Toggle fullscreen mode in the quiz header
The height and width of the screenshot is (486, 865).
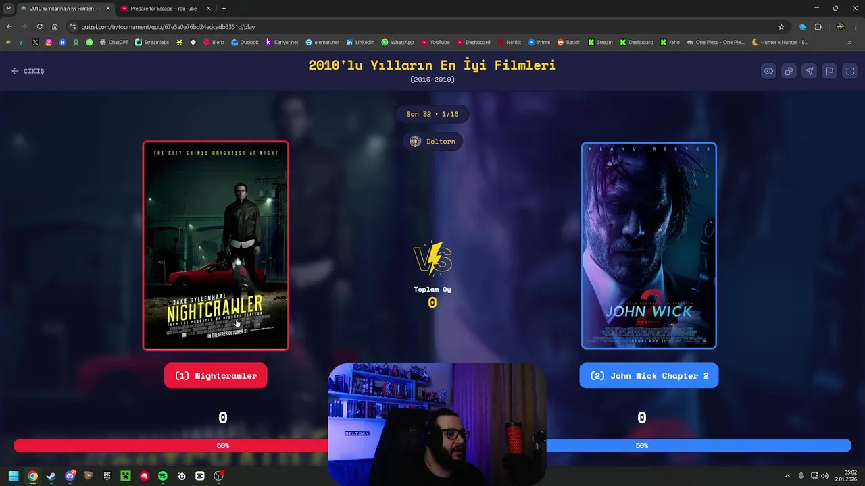[850, 71]
